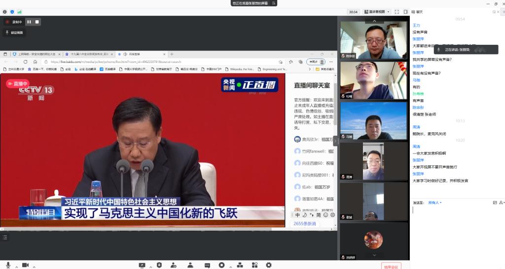The image size is (505, 269).
Task: Click the 2655条新消息 new messages link
Action: 304,223
